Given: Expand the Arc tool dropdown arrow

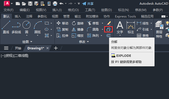Looking at the screenshot, I should coord(37,35).
